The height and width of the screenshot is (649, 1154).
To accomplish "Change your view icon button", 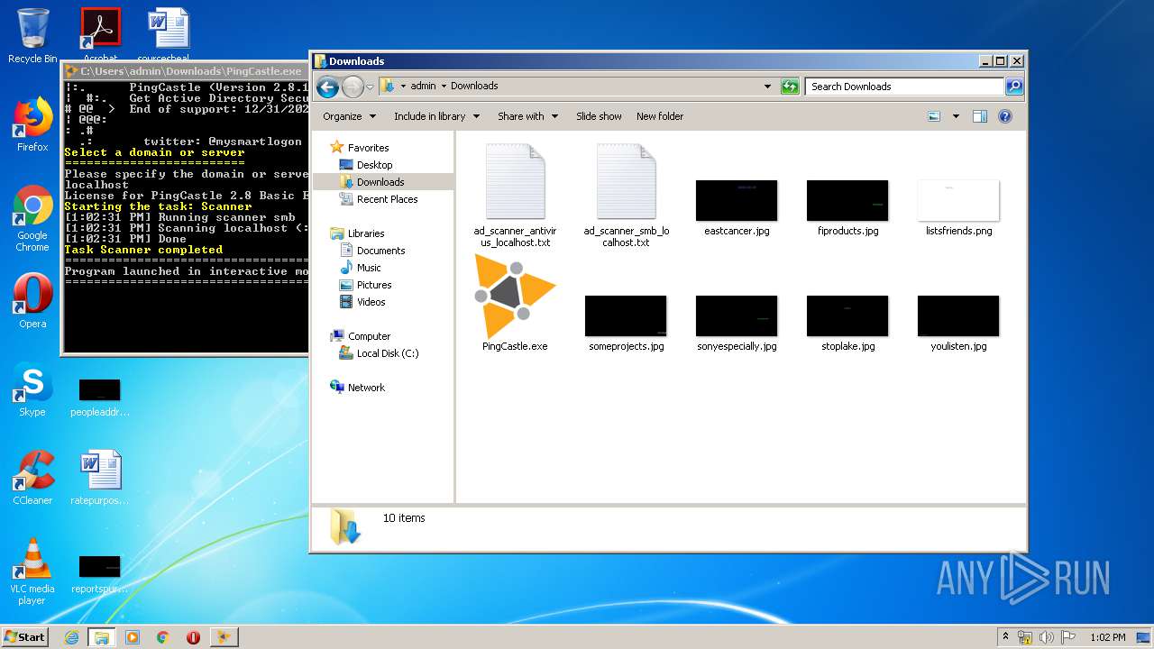I will (934, 116).
